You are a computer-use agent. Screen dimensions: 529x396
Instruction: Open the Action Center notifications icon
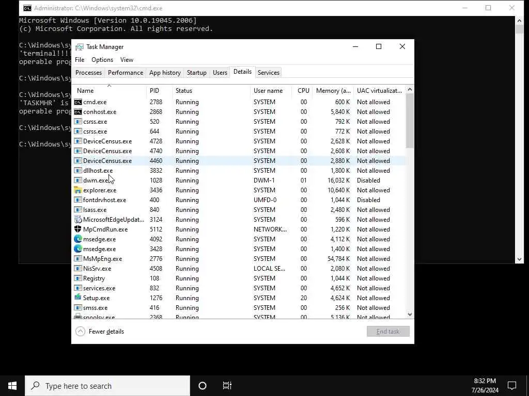pyautogui.click(x=512, y=386)
